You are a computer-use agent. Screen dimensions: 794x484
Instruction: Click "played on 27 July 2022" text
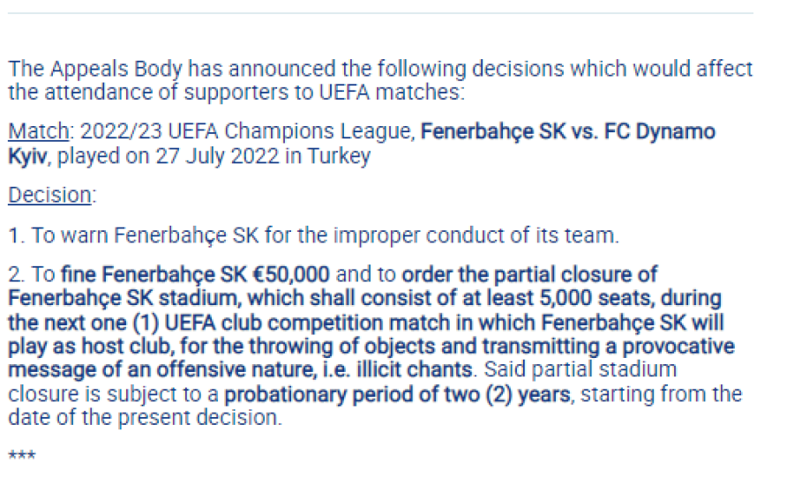(168, 156)
